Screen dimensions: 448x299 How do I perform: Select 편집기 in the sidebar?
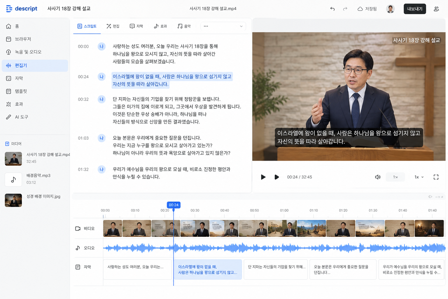35,66
